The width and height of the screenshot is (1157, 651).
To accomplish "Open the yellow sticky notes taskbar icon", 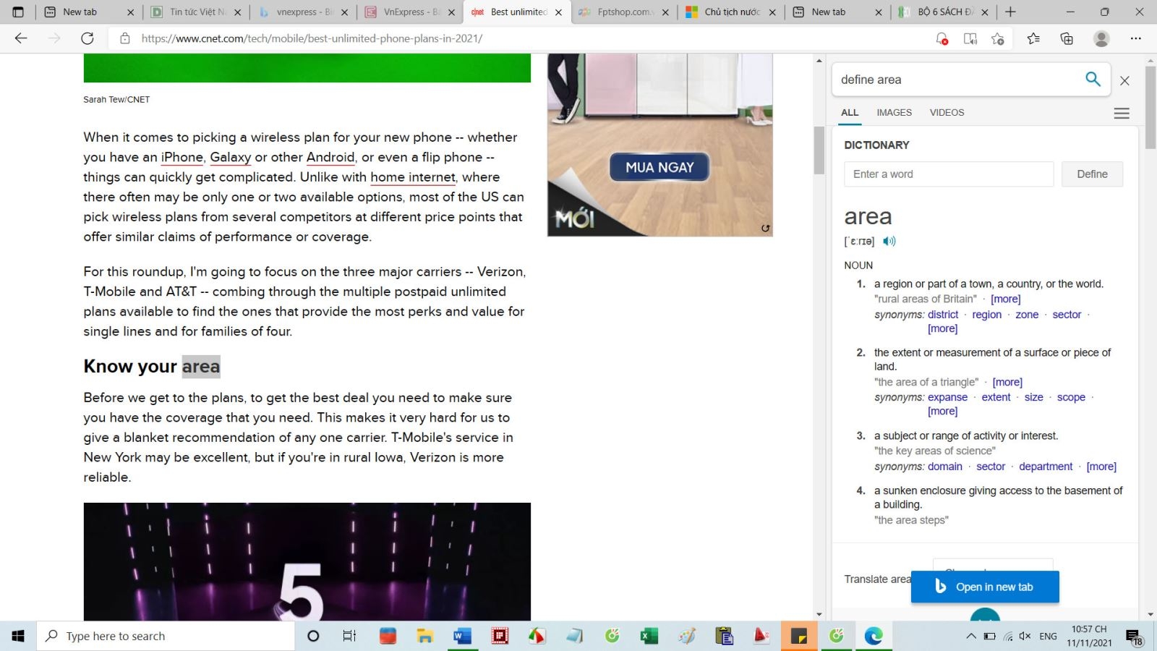I will point(799,636).
